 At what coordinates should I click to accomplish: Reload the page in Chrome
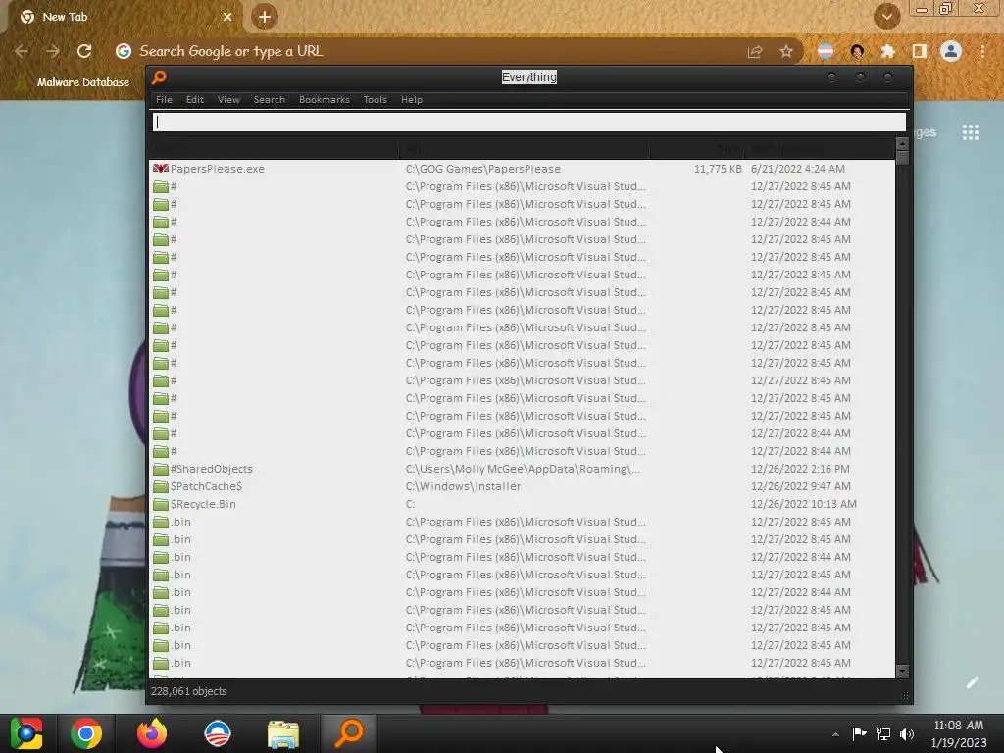tap(84, 51)
